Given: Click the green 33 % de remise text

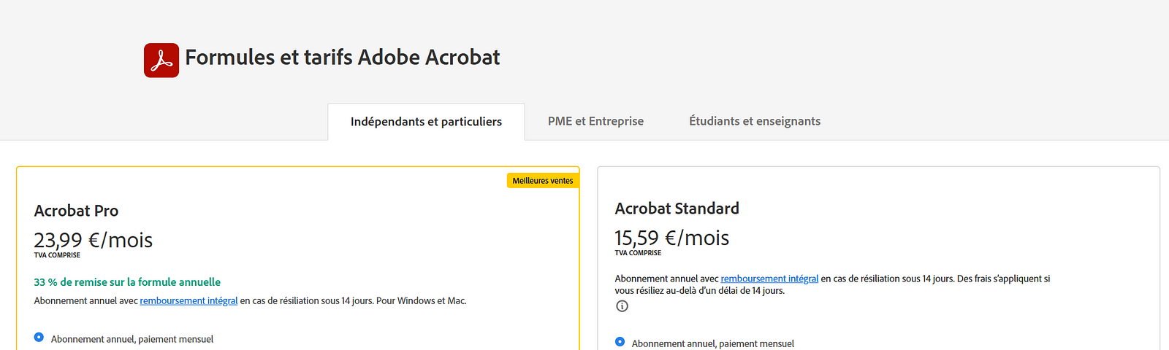Looking at the screenshot, I should 127,282.
